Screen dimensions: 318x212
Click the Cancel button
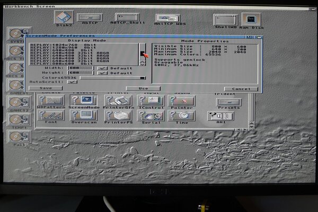coord(241,89)
